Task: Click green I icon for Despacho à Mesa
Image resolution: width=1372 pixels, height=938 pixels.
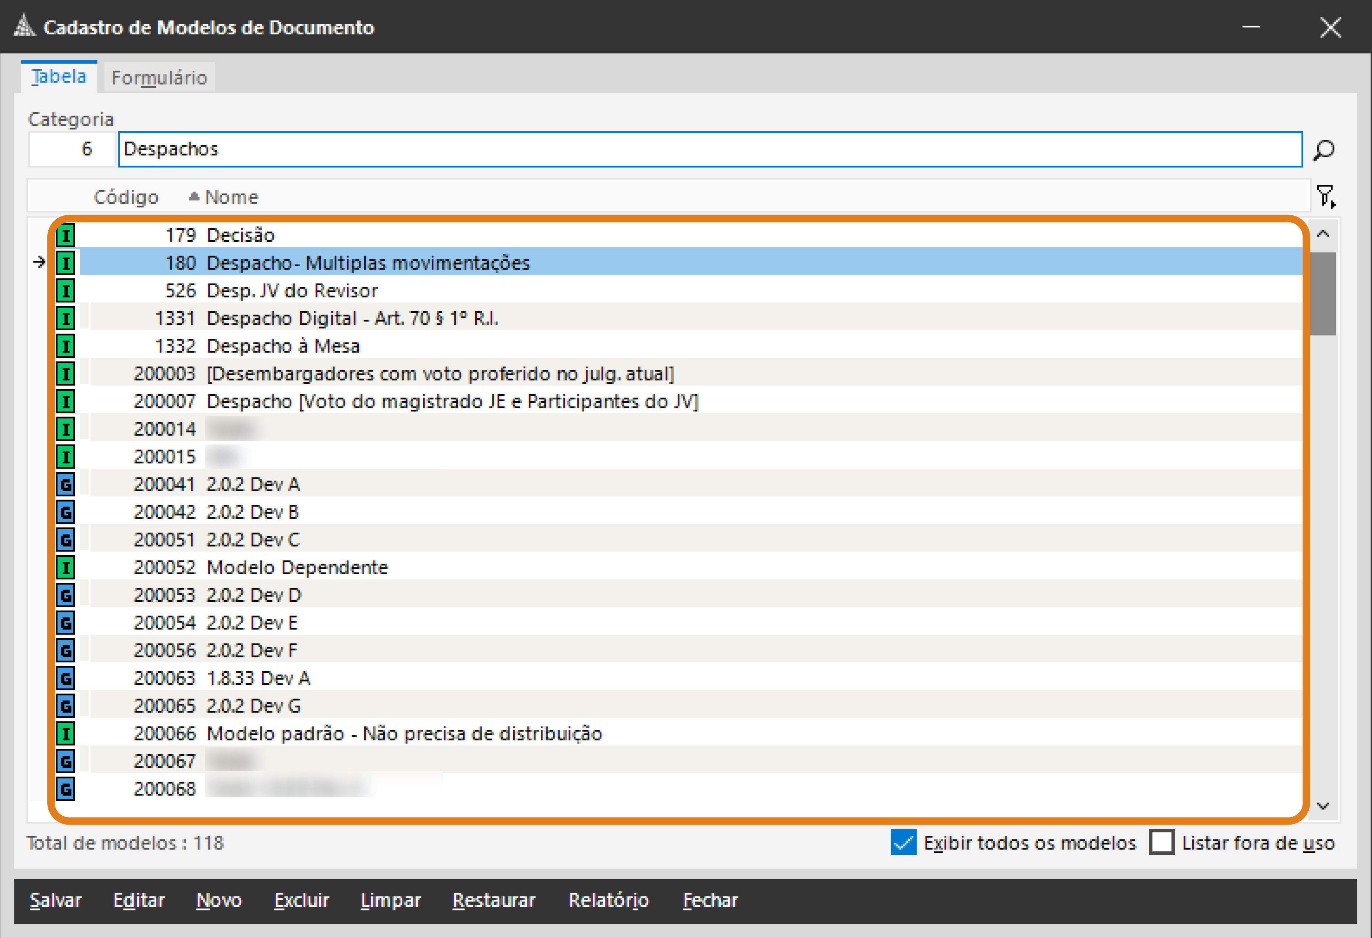Action: tap(65, 346)
